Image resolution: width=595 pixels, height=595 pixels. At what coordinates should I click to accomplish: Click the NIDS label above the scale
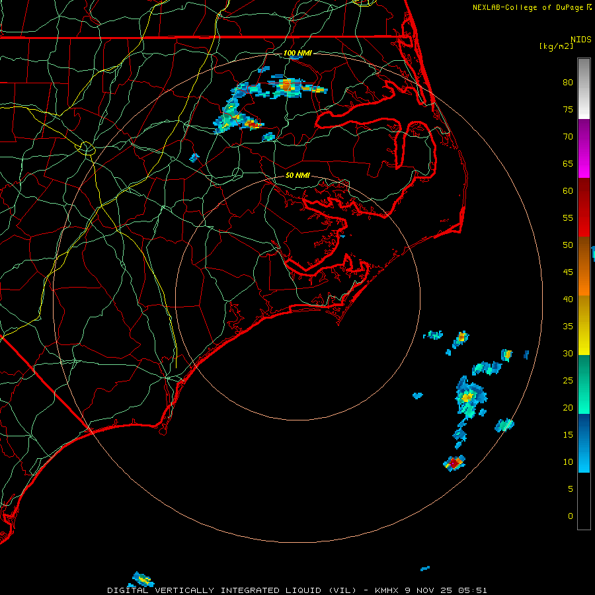pyautogui.click(x=581, y=40)
